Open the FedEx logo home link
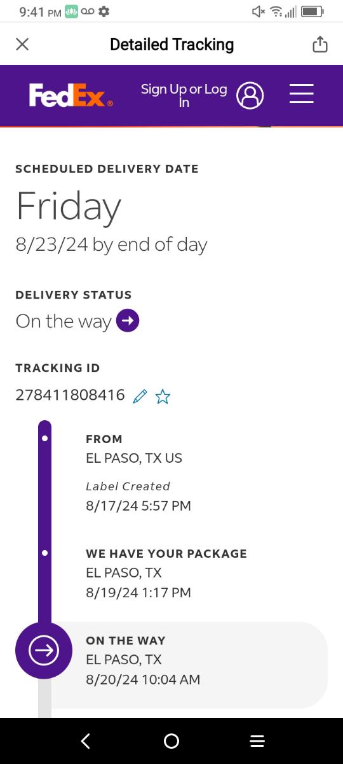This screenshot has width=343, height=764. click(71, 95)
